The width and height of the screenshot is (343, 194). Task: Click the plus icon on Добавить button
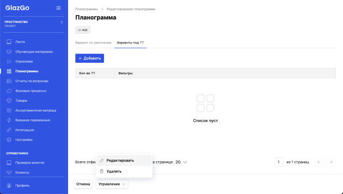pos(80,58)
